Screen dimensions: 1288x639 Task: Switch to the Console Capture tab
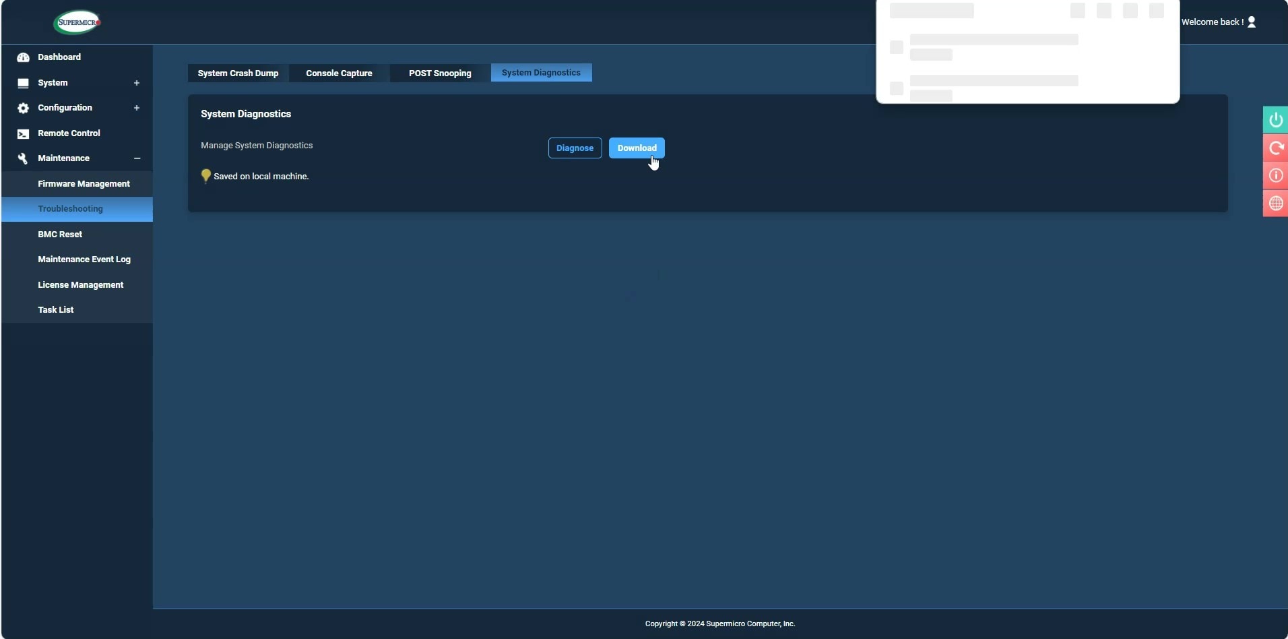pos(339,73)
